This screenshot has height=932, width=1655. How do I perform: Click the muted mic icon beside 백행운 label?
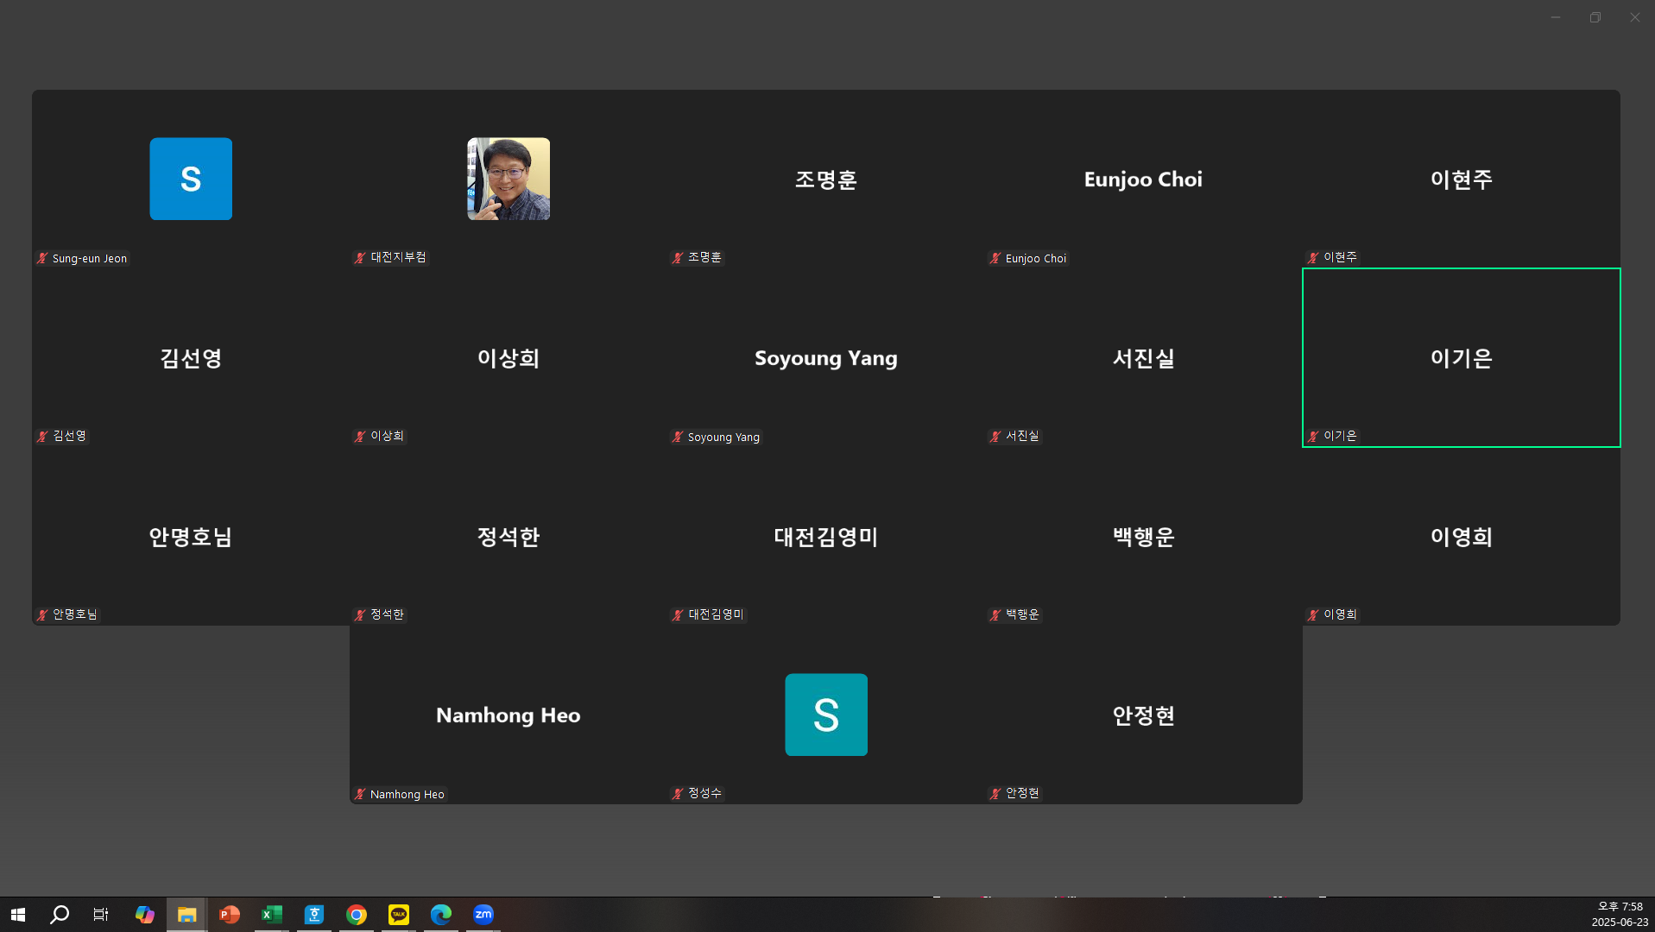pyautogui.click(x=995, y=614)
